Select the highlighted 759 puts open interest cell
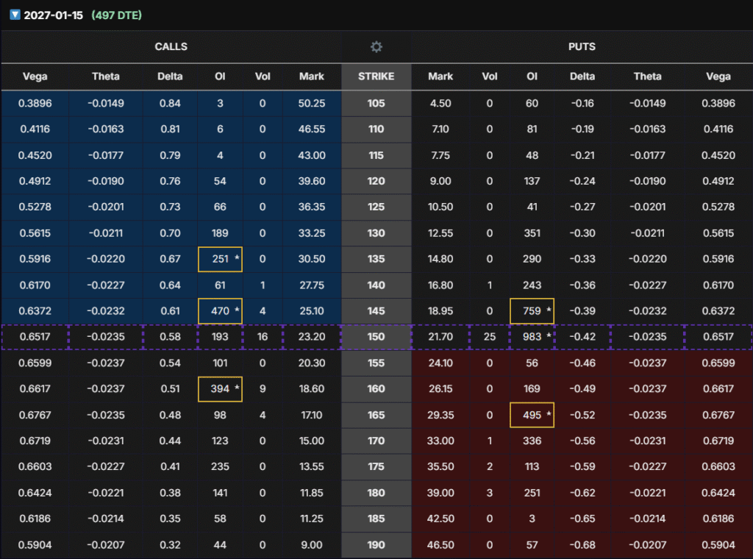The image size is (753, 559). [532, 311]
